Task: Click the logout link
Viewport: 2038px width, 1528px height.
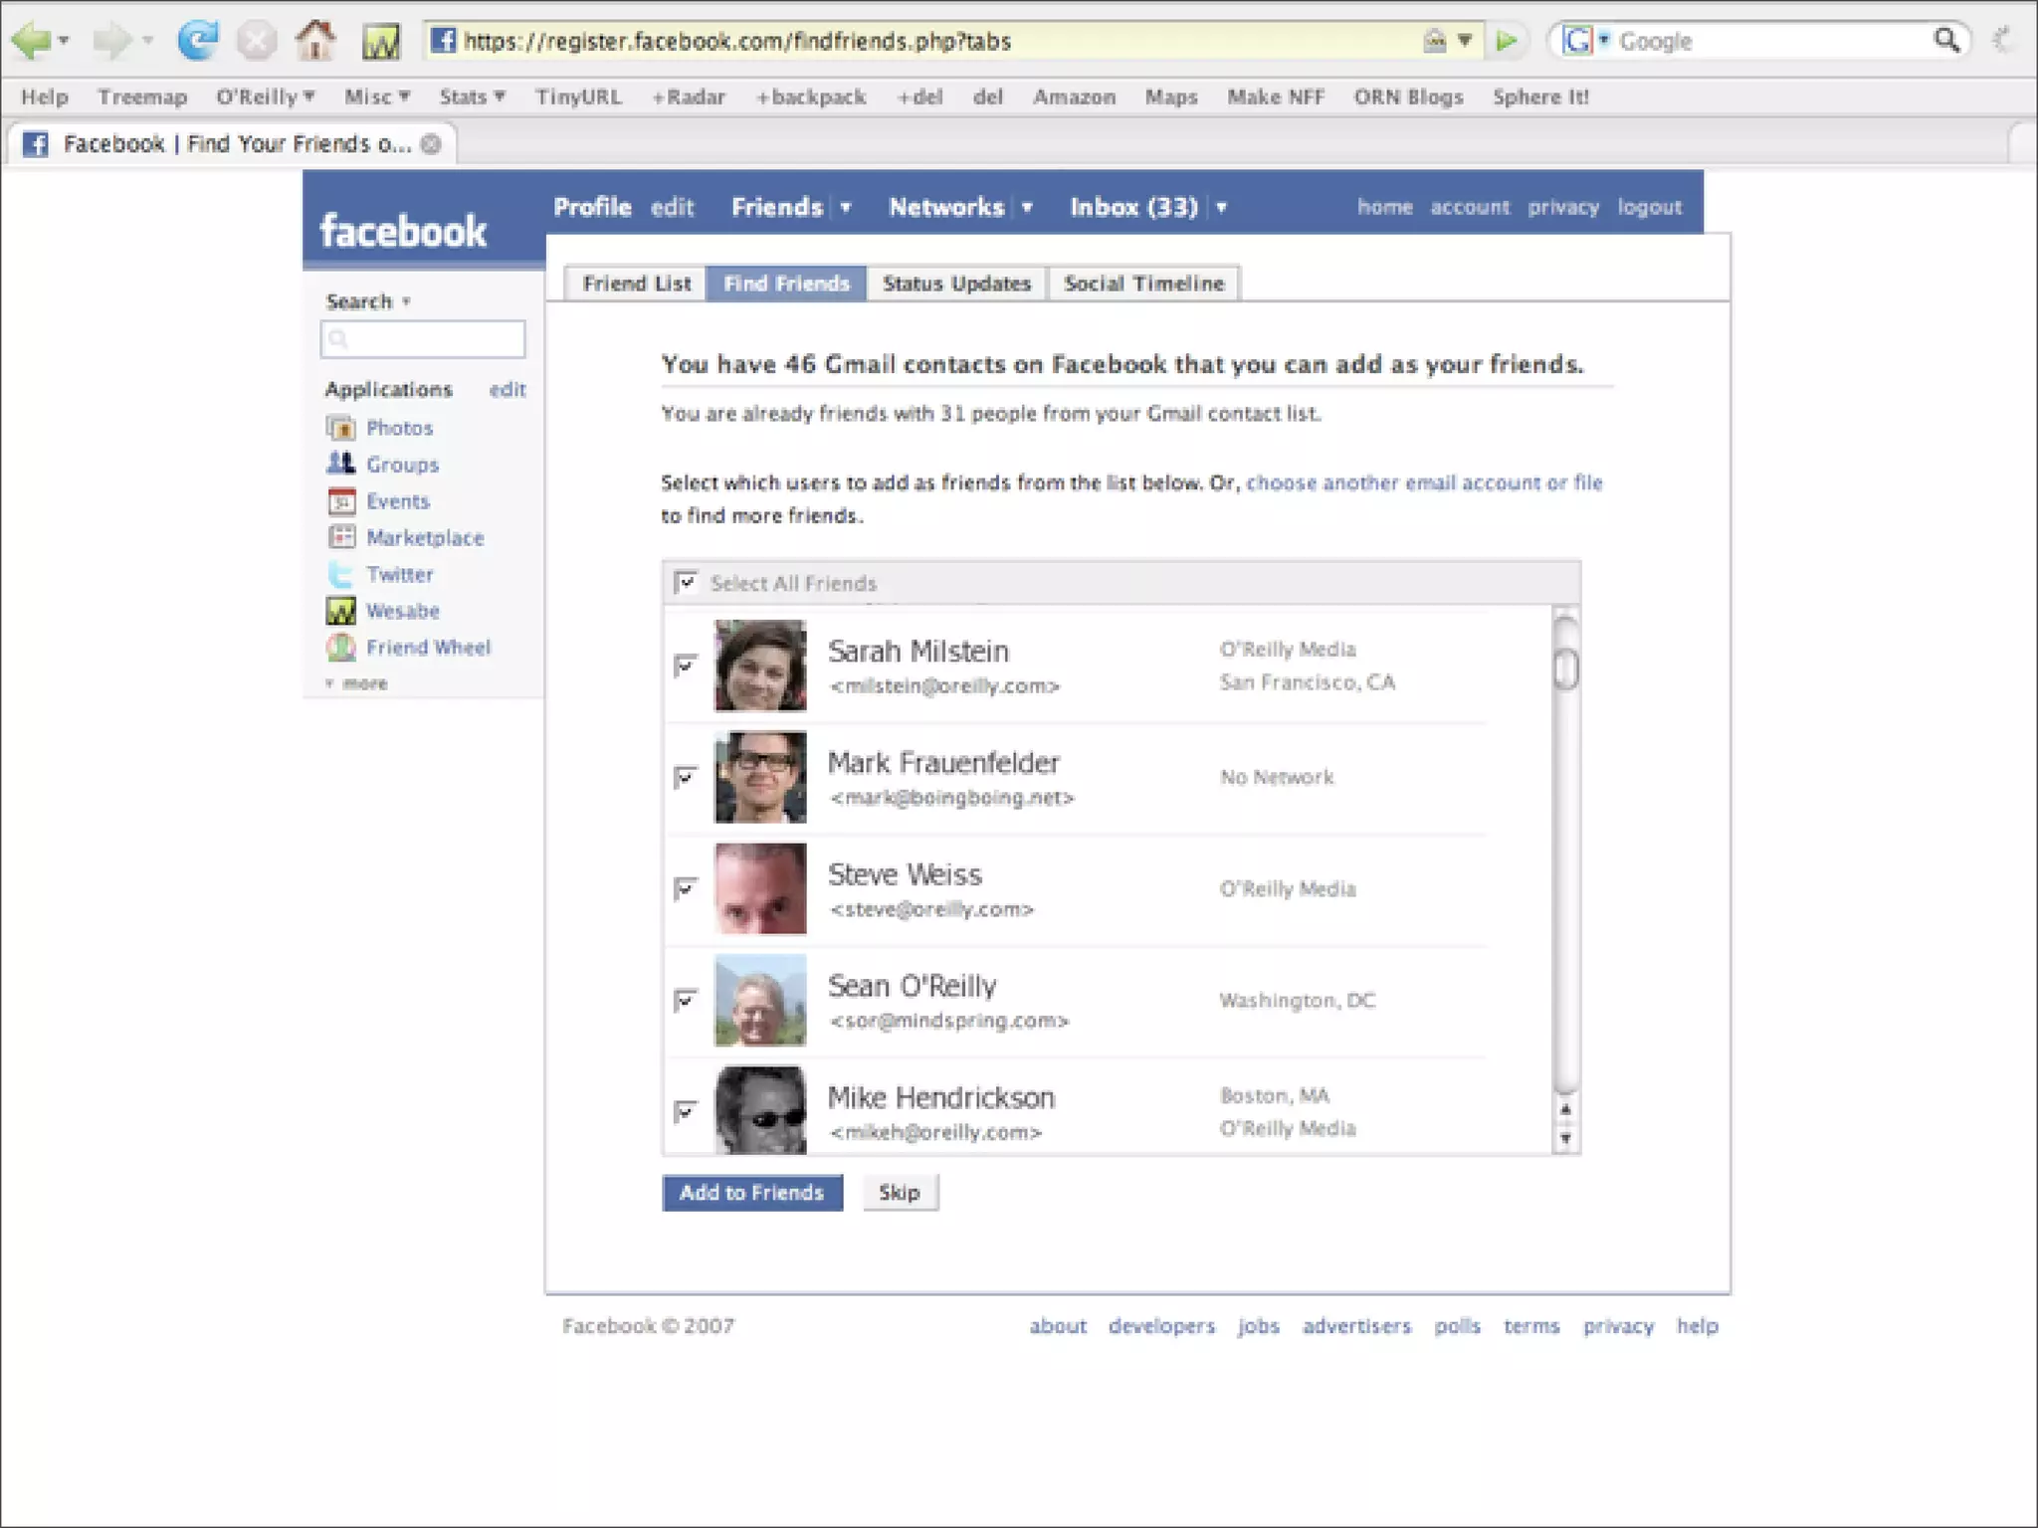Action: (1649, 207)
